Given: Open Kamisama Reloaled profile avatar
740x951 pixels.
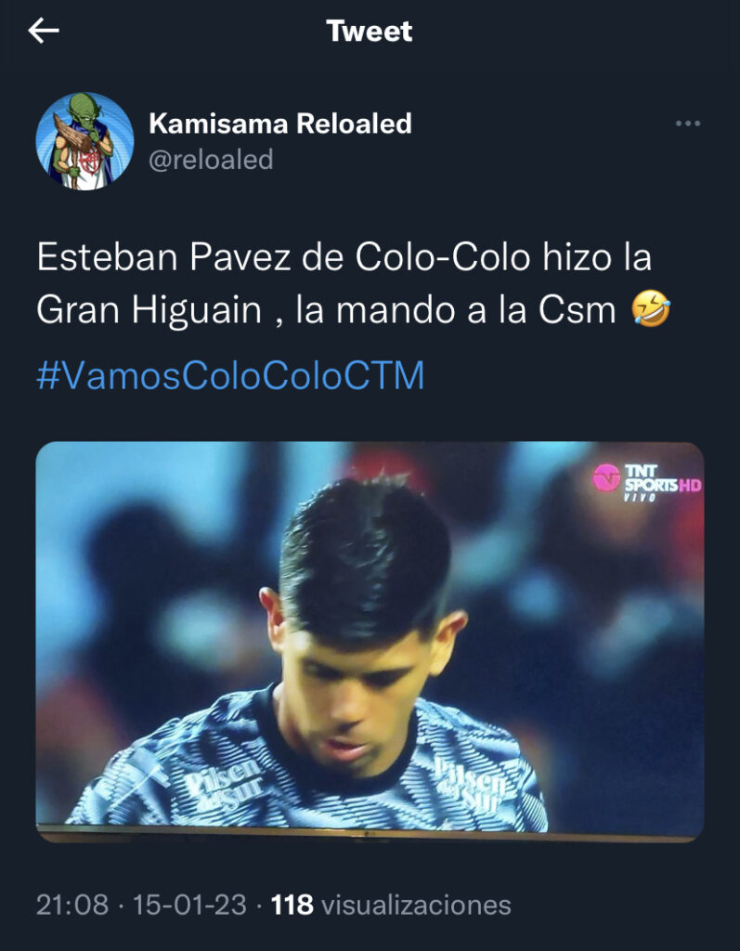Looking at the screenshot, I should click(84, 141).
